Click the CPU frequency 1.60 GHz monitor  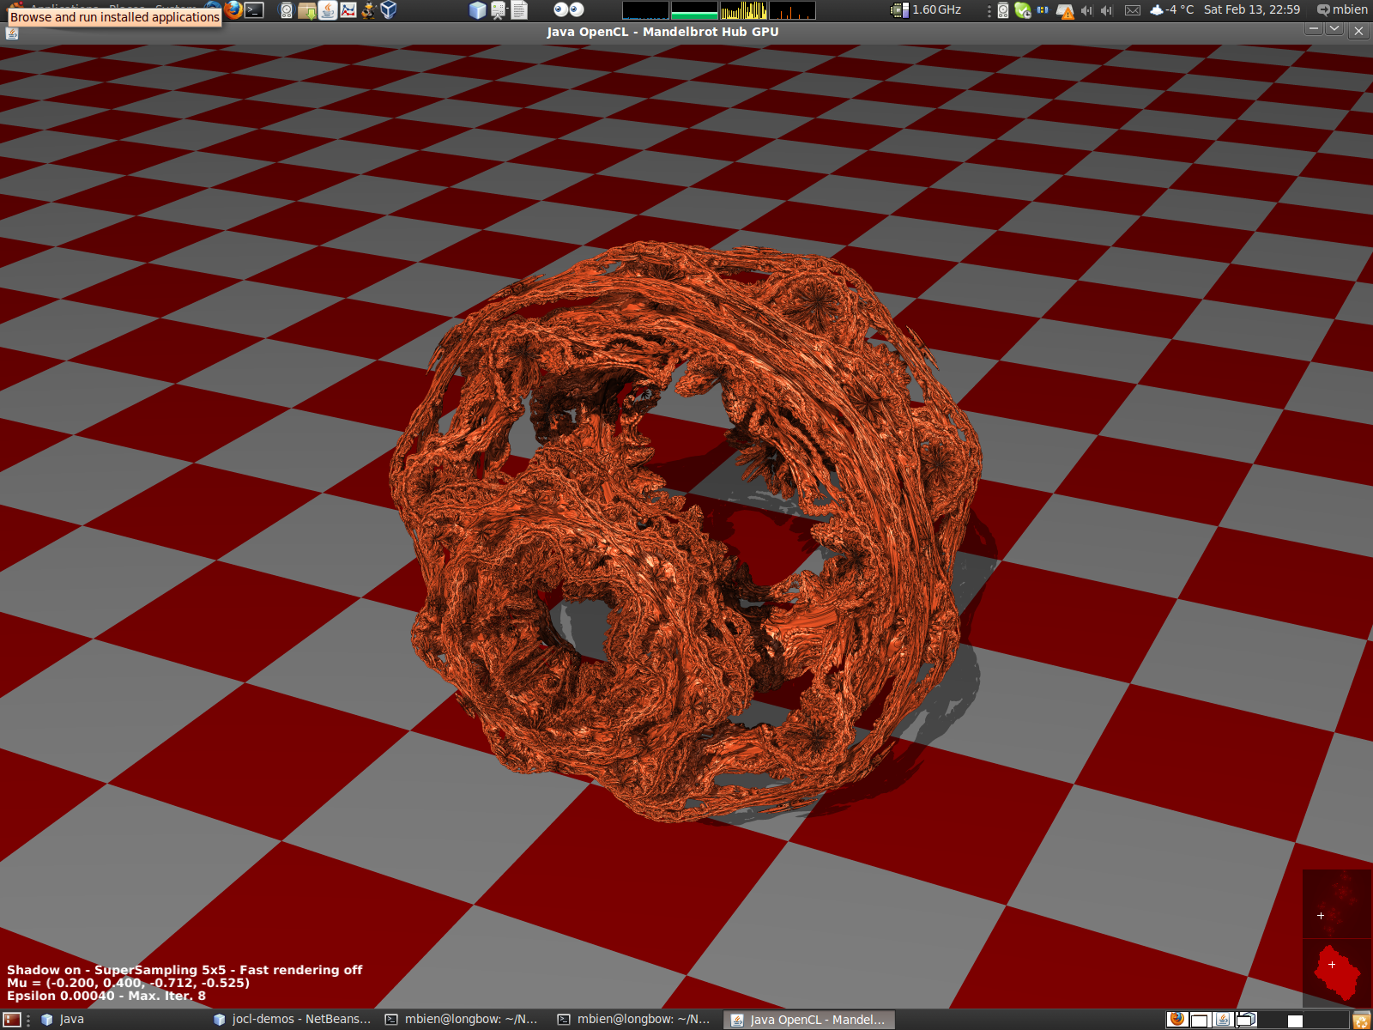click(x=927, y=10)
